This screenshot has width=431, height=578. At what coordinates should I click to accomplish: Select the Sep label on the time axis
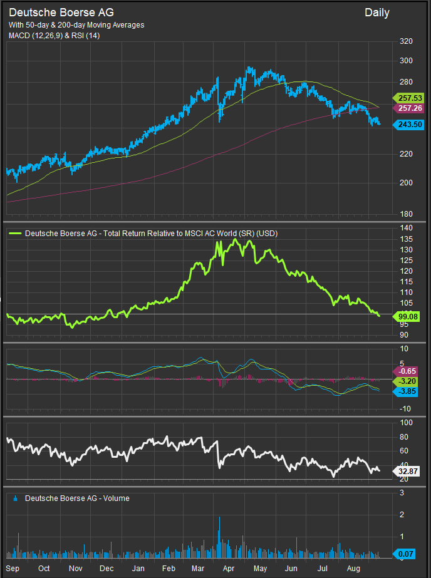(x=13, y=569)
